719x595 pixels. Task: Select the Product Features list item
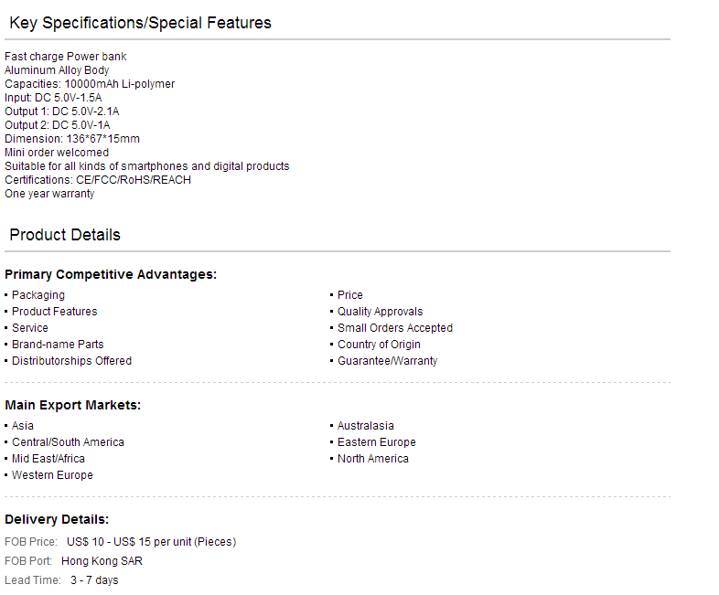tap(55, 312)
